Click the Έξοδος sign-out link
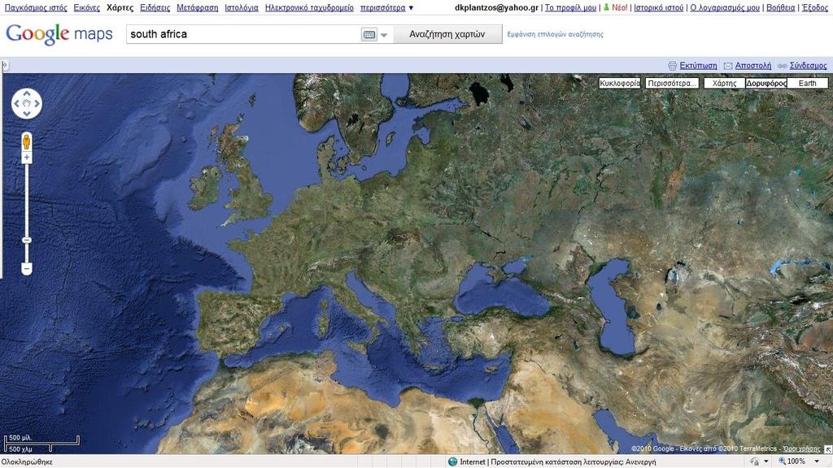This screenshot has width=833, height=468. [x=815, y=8]
